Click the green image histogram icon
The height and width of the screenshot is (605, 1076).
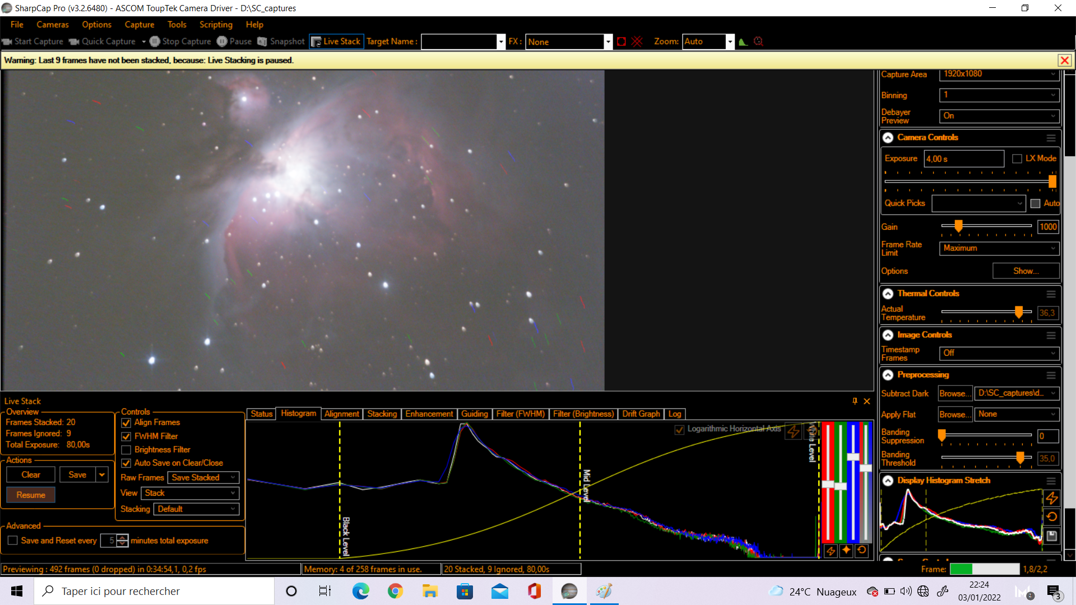click(x=743, y=41)
